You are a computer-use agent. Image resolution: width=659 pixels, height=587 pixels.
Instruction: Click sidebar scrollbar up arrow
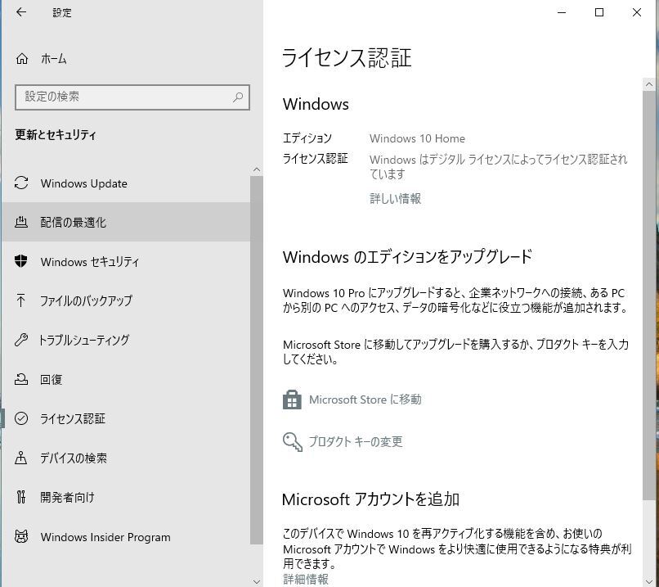(x=257, y=169)
